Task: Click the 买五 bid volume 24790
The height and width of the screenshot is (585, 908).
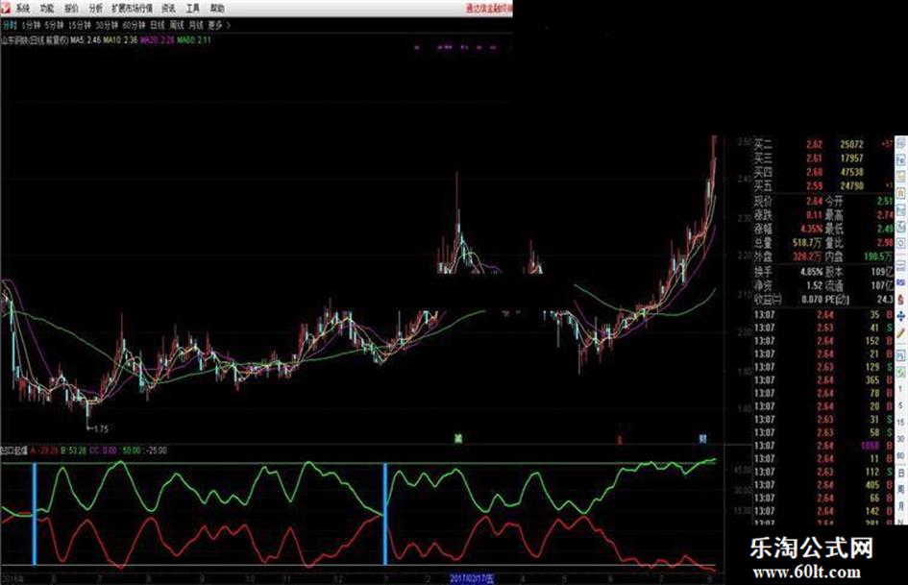Action: pyautogui.click(x=852, y=186)
